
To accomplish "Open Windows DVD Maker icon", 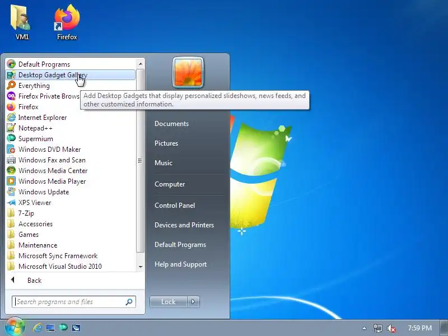I will (x=11, y=149).
